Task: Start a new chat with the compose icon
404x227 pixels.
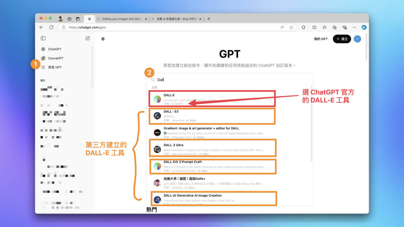Action: click(x=88, y=38)
